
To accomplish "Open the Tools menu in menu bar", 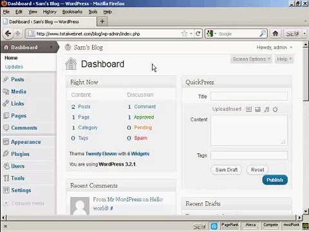I will coord(93,12).
